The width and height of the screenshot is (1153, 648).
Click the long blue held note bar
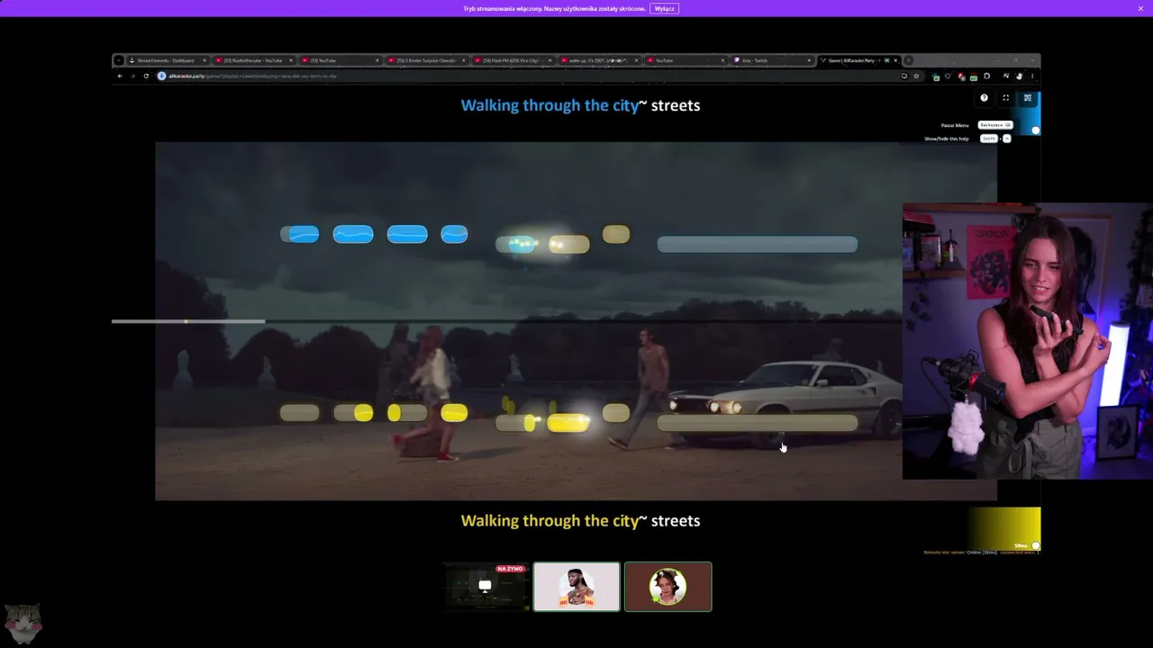point(757,244)
